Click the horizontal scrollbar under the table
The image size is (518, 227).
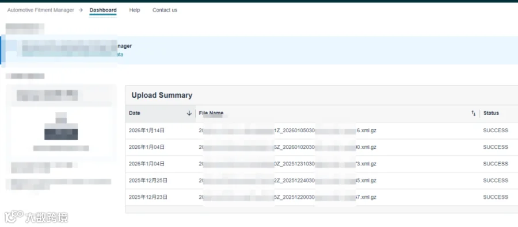click(x=321, y=209)
